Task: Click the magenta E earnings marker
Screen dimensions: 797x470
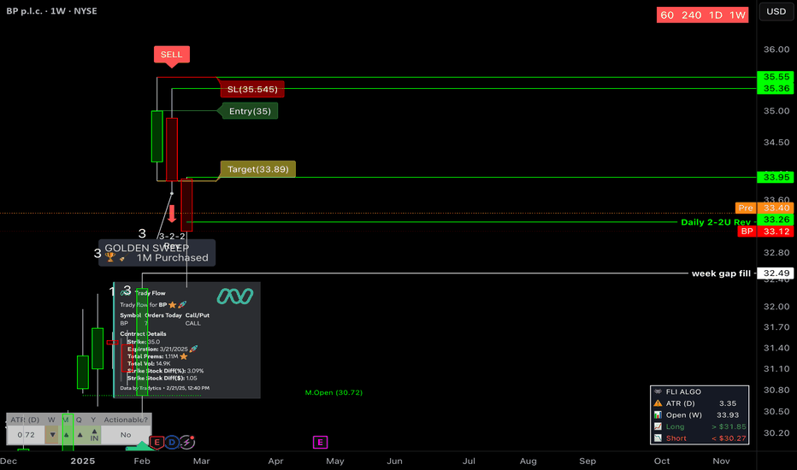Action: (x=320, y=442)
